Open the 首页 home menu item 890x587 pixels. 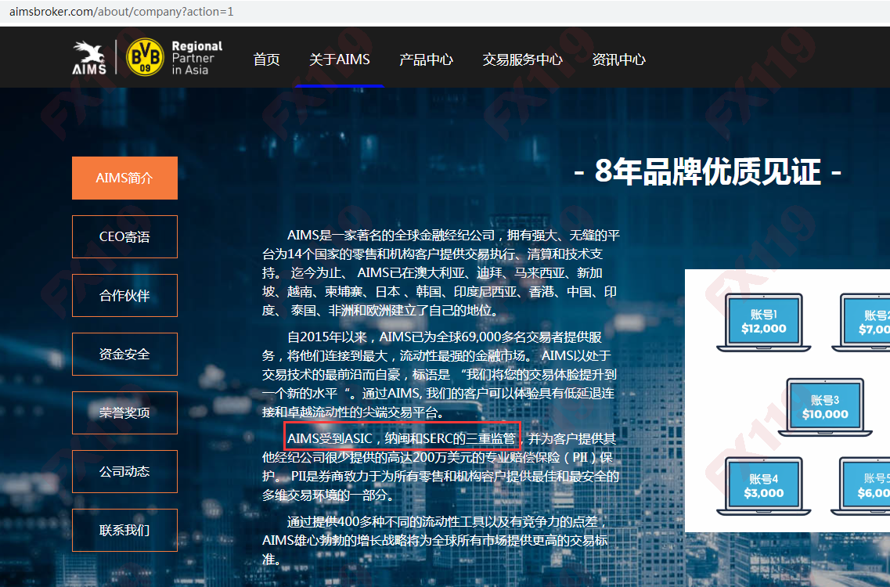pos(266,59)
